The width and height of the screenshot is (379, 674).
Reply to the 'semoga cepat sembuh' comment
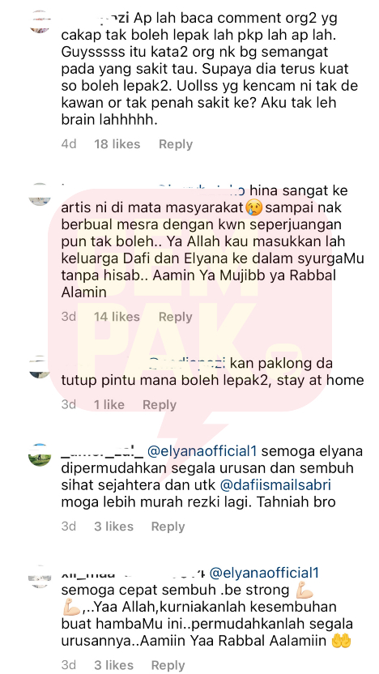(x=168, y=664)
